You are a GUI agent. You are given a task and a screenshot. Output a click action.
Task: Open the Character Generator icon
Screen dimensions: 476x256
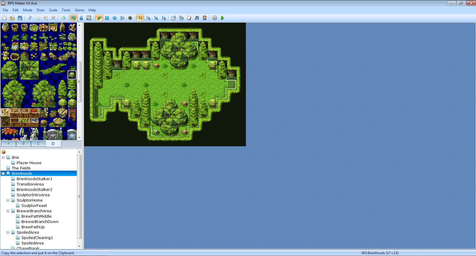click(x=205, y=18)
